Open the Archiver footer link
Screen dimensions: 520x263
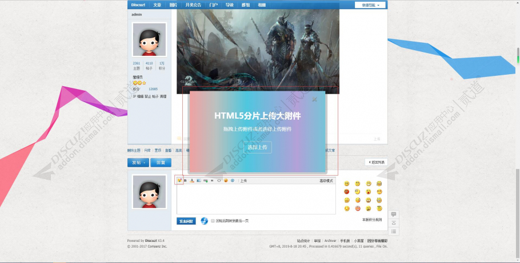coord(330,241)
